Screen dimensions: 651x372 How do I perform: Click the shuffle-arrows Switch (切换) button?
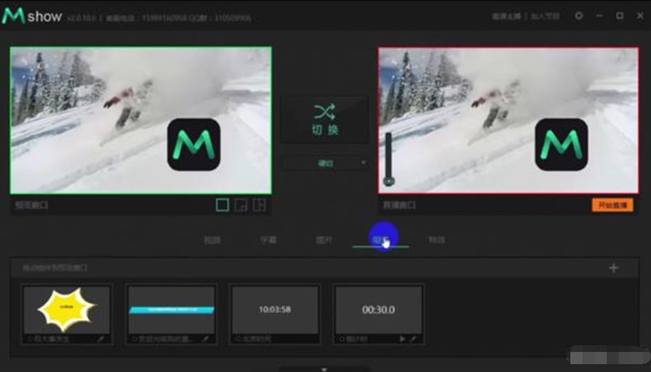click(325, 120)
